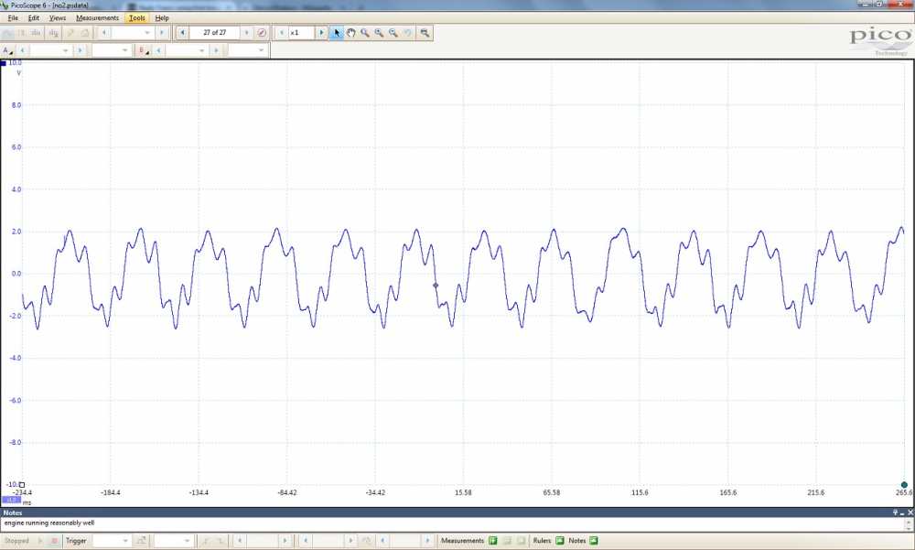Click the Pico Technology logo
This screenshot has width=915, height=550.
click(879, 38)
